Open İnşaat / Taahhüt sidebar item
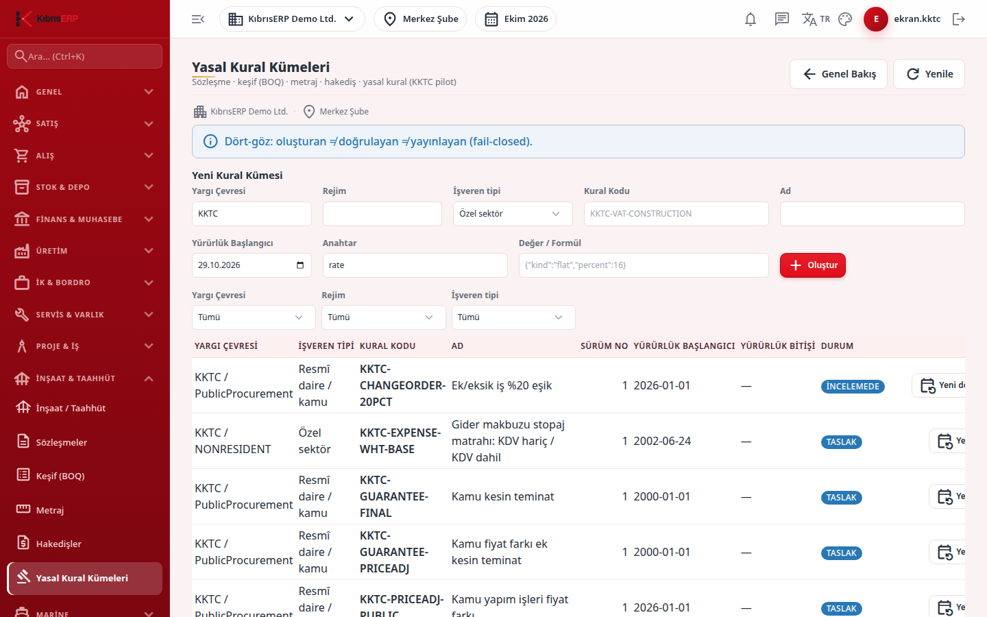This screenshot has width=987, height=617. [84, 408]
